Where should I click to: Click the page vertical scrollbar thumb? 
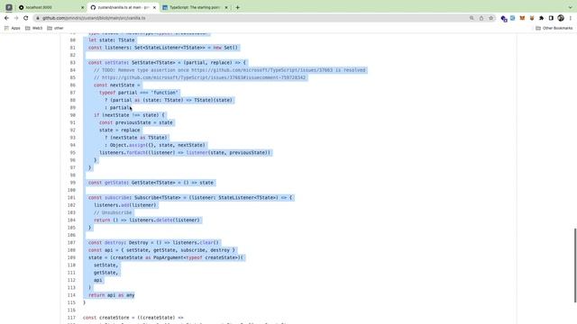tap(575, 265)
